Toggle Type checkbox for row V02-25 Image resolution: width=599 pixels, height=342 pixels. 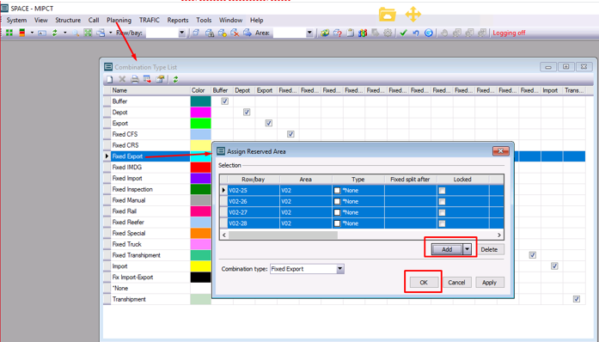[x=337, y=190]
